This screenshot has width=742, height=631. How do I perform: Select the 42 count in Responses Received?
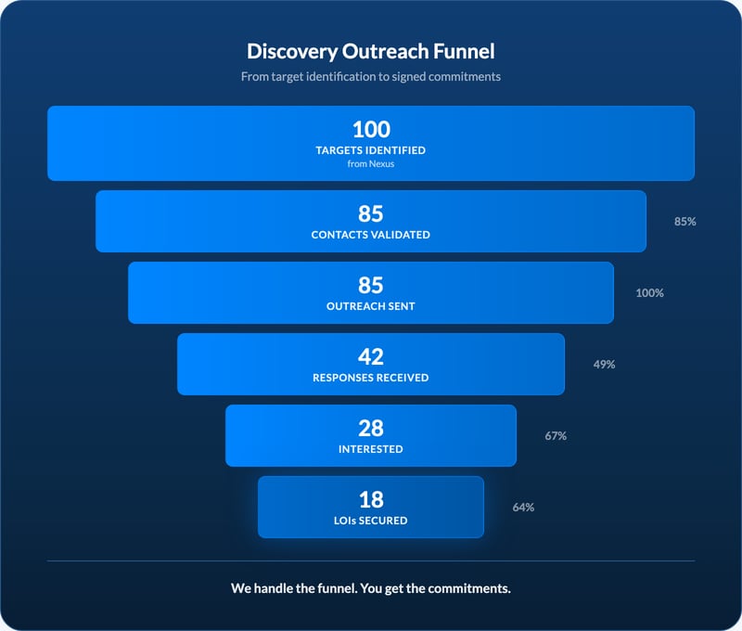[x=371, y=354]
